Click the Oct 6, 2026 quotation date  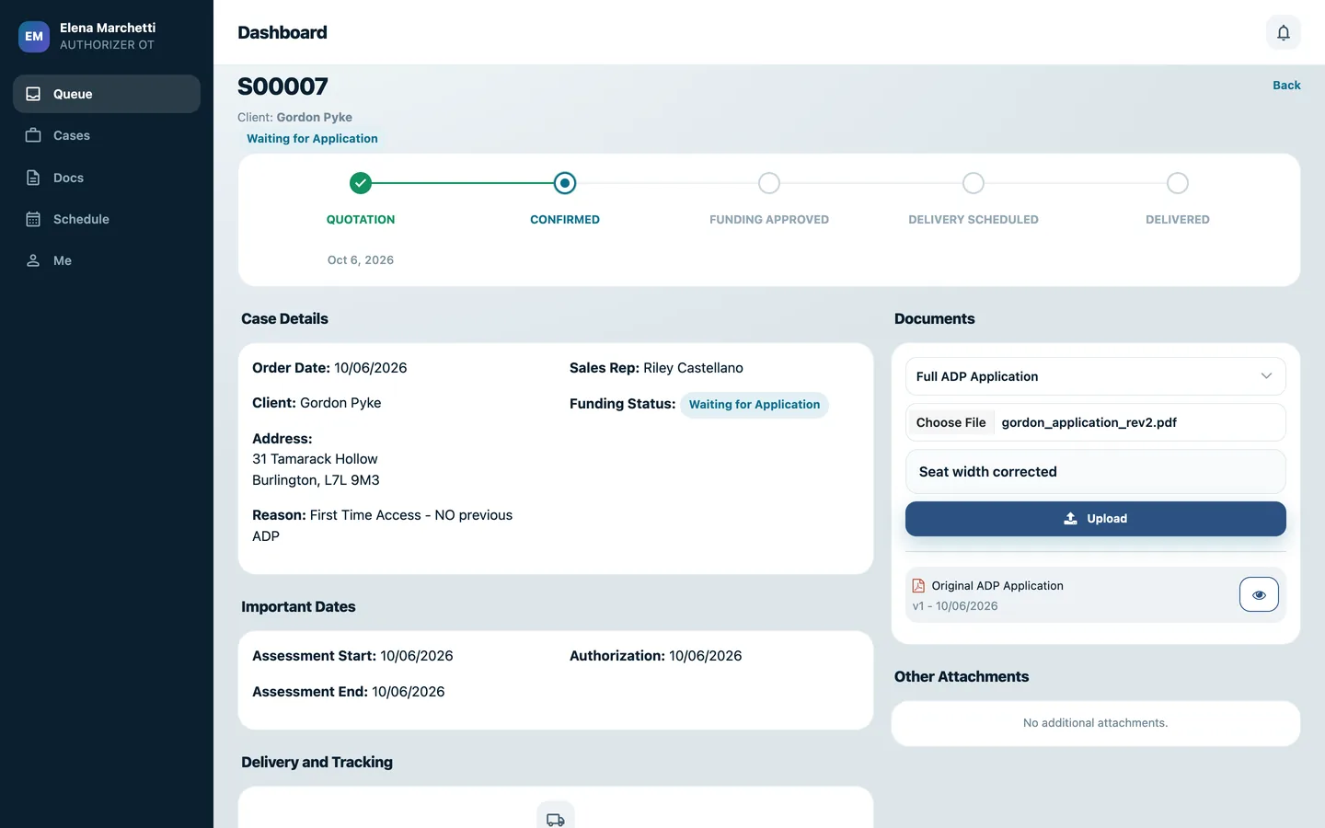click(361, 260)
